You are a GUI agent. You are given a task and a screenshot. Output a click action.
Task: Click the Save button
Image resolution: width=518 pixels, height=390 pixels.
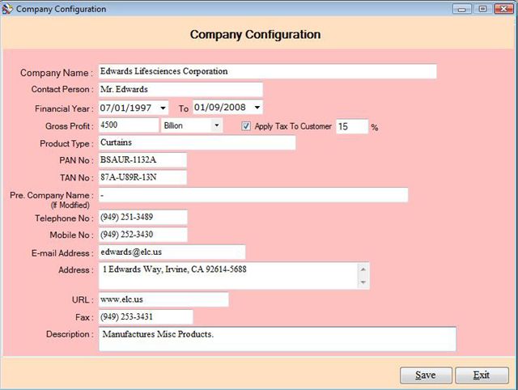point(426,375)
